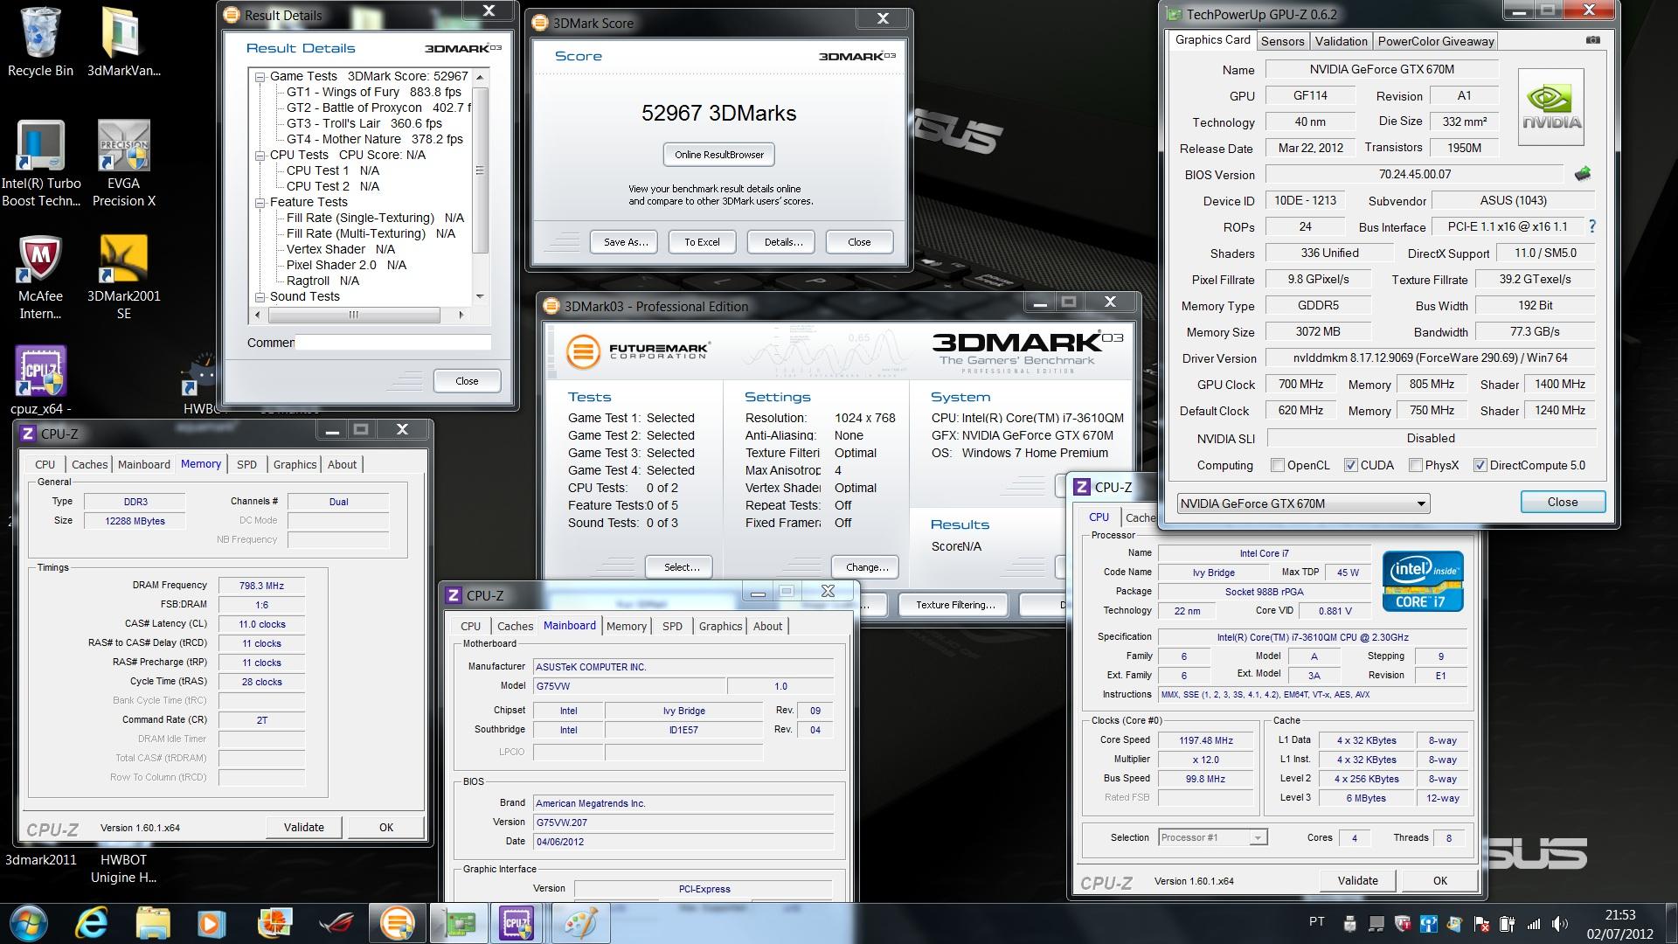
Task: Launch 3DMark2001 SE desktop shortcut
Action: coord(123,278)
